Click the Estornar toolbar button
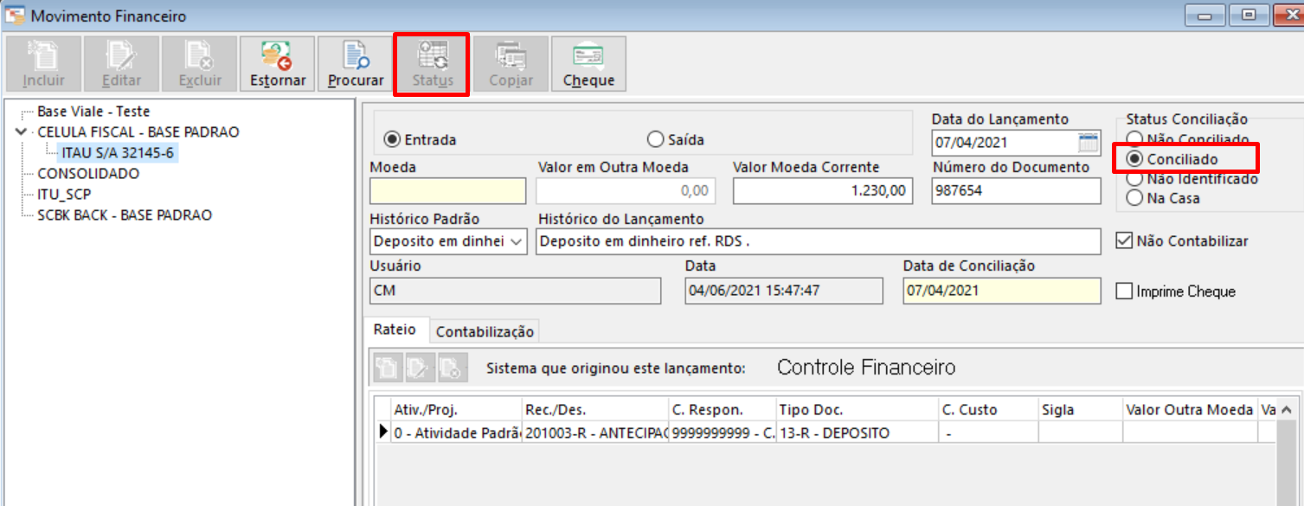1304x506 pixels. (277, 64)
